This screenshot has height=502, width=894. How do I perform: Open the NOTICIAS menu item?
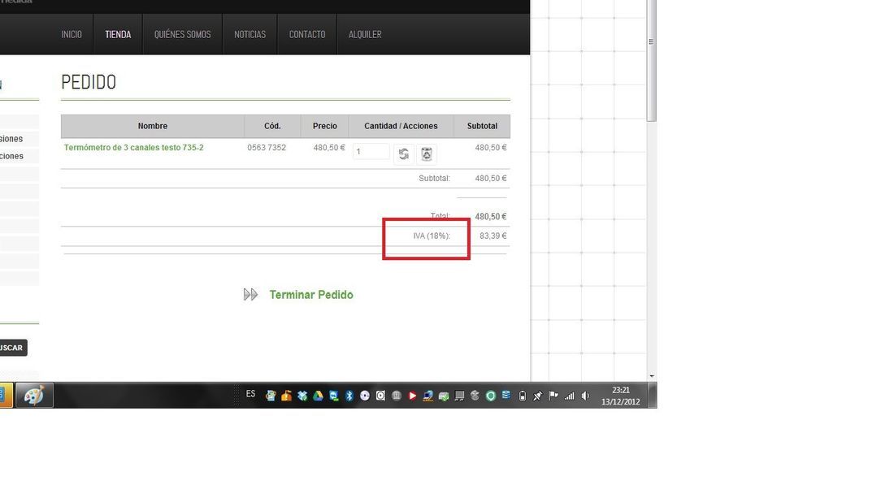pos(250,34)
